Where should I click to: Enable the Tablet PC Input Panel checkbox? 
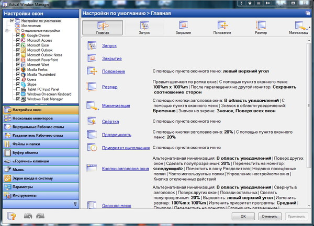pyautogui.click(x=18, y=89)
